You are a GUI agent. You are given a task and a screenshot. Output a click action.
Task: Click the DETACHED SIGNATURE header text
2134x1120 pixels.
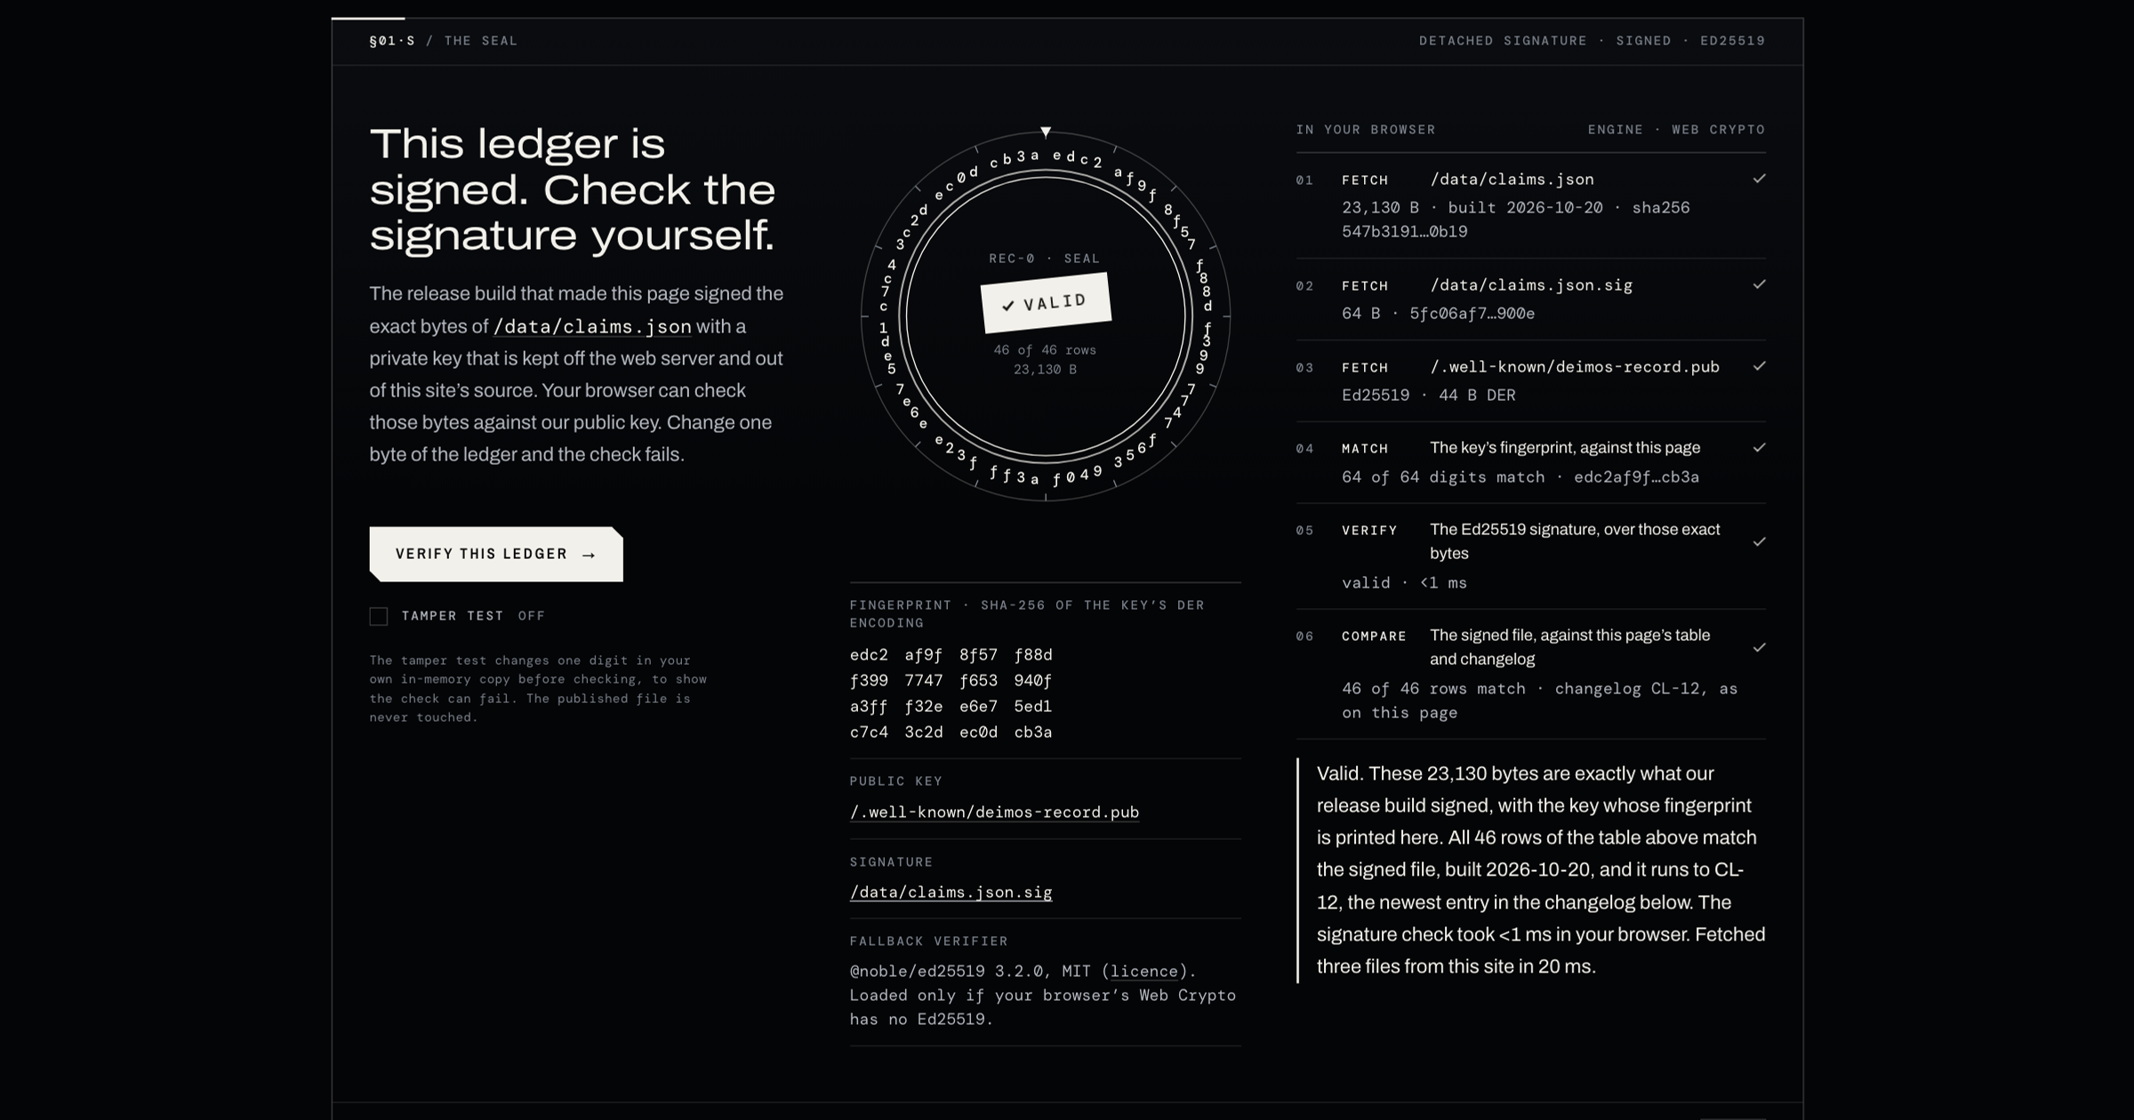click(1503, 41)
